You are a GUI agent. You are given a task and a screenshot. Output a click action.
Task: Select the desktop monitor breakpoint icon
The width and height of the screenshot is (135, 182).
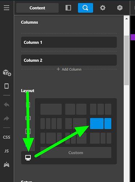(x=28, y=158)
